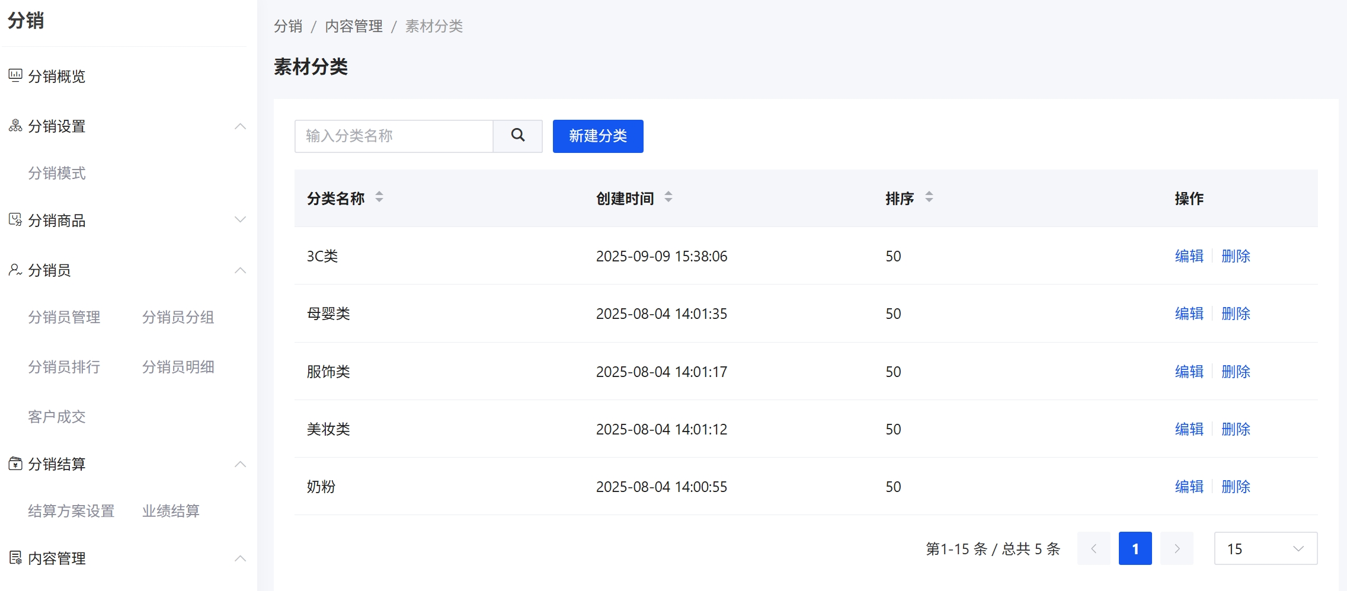The image size is (1347, 591).
Task: Select the 分销员 distributor icon
Action: click(x=15, y=270)
